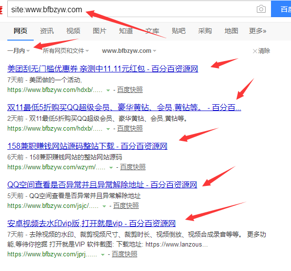Open 百度快照 for the 安卓视频去水印 result
Image resolution: width=291 pixels, height=271 pixels.
125,254
